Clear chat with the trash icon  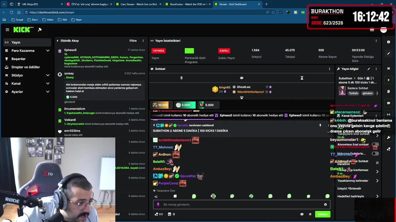181,78
